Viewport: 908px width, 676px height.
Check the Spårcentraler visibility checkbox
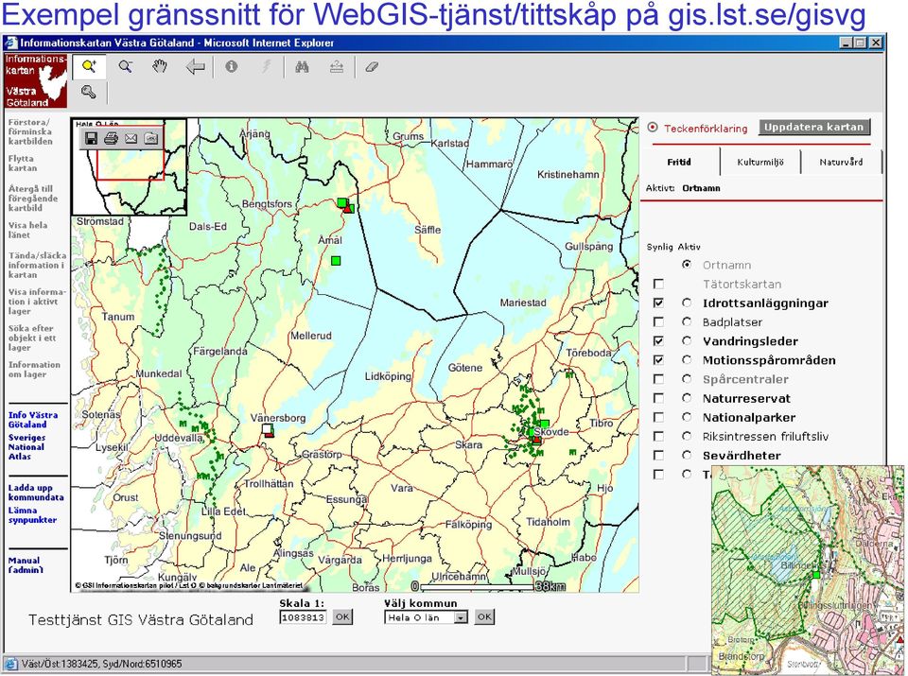(658, 379)
